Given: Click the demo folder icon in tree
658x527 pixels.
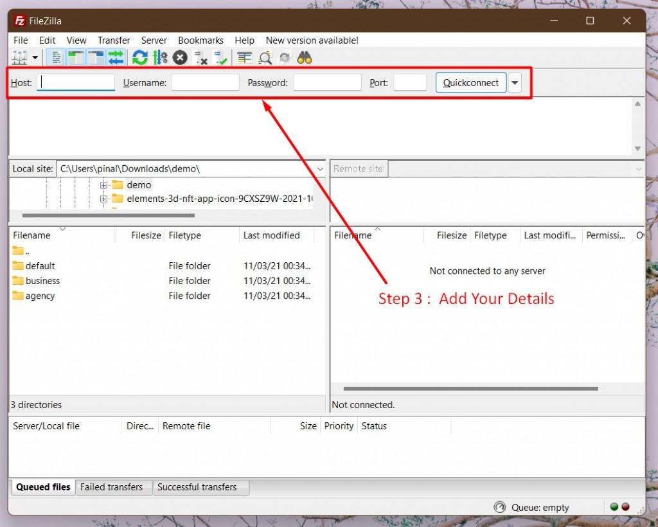Looking at the screenshot, I should (118, 184).
